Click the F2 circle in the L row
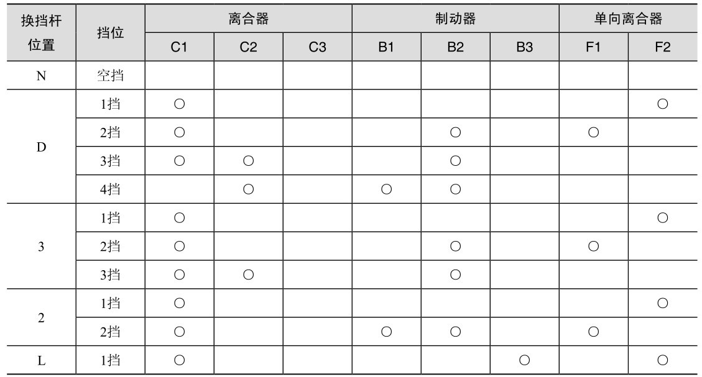This screenshot has width=702, height=377. [x=662, y=361]
